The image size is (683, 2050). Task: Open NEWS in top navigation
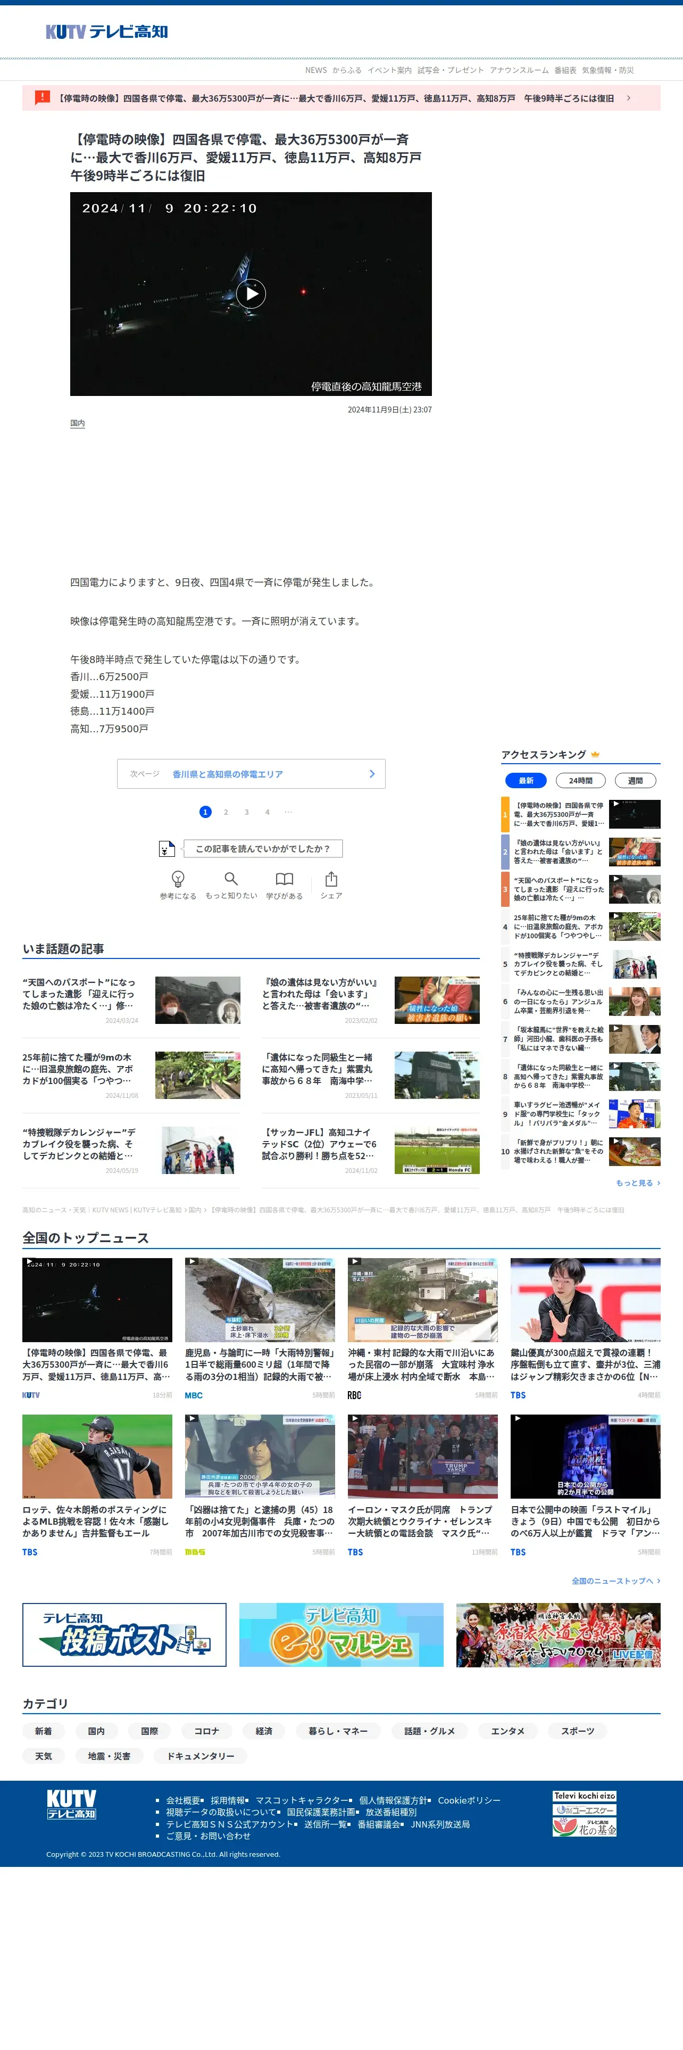pyautogui.click(x=315, y=70)
